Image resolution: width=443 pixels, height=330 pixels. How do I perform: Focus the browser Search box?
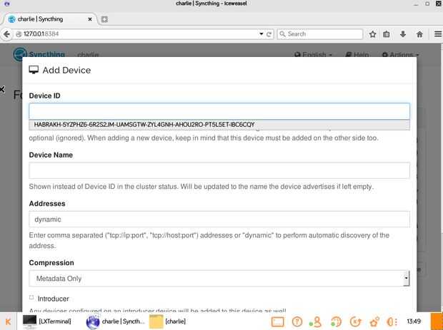click(x=320, y=34)
